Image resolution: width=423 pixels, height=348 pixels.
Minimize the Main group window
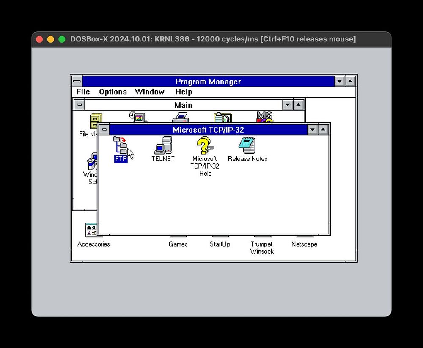point(288,105)
